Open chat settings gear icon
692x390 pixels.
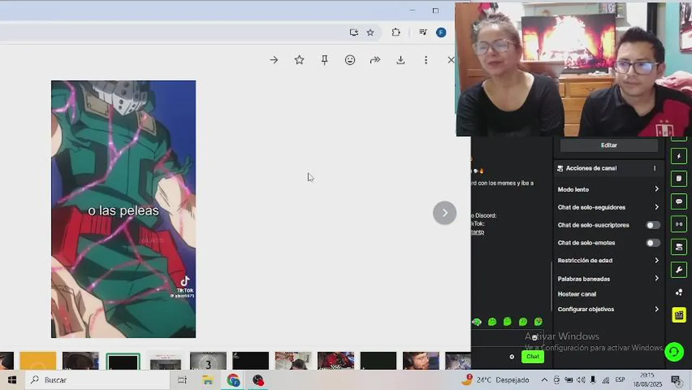512,357
